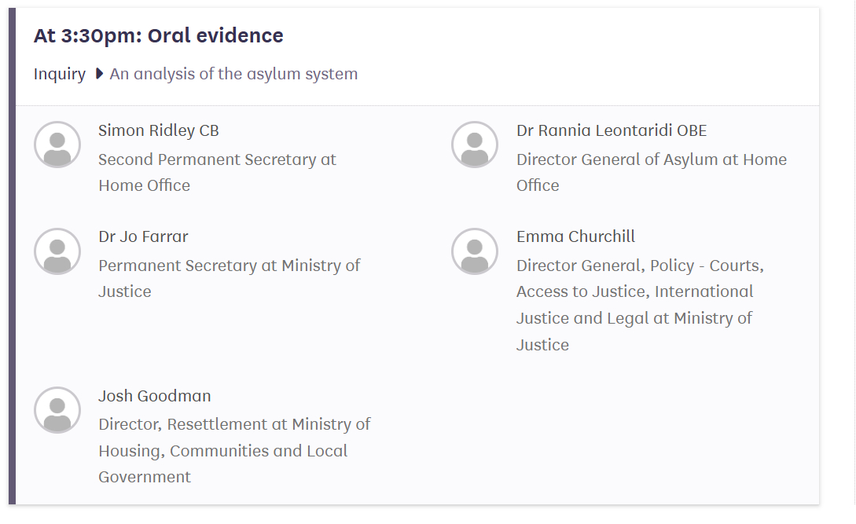Click Josh Goodman's profile avatar

[57, 410]
